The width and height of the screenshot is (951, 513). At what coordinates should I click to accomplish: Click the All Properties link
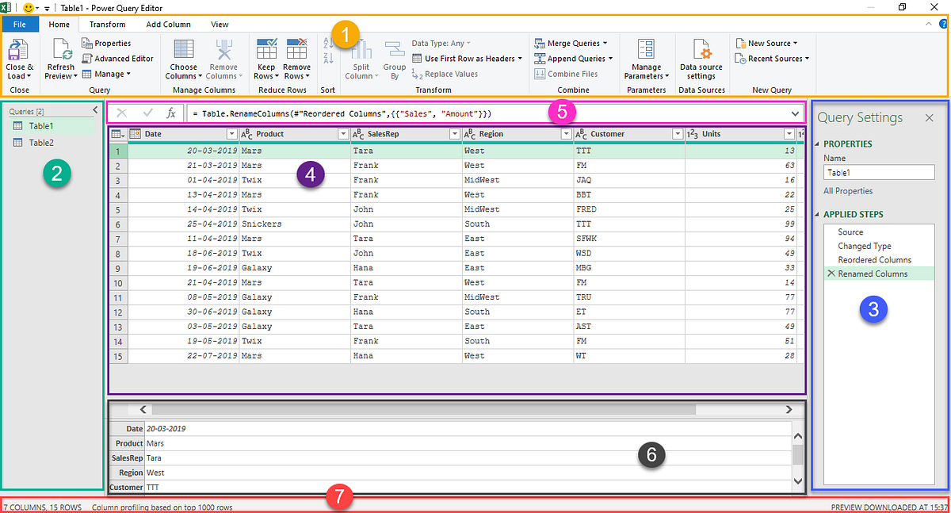click(x=847, y=190)
